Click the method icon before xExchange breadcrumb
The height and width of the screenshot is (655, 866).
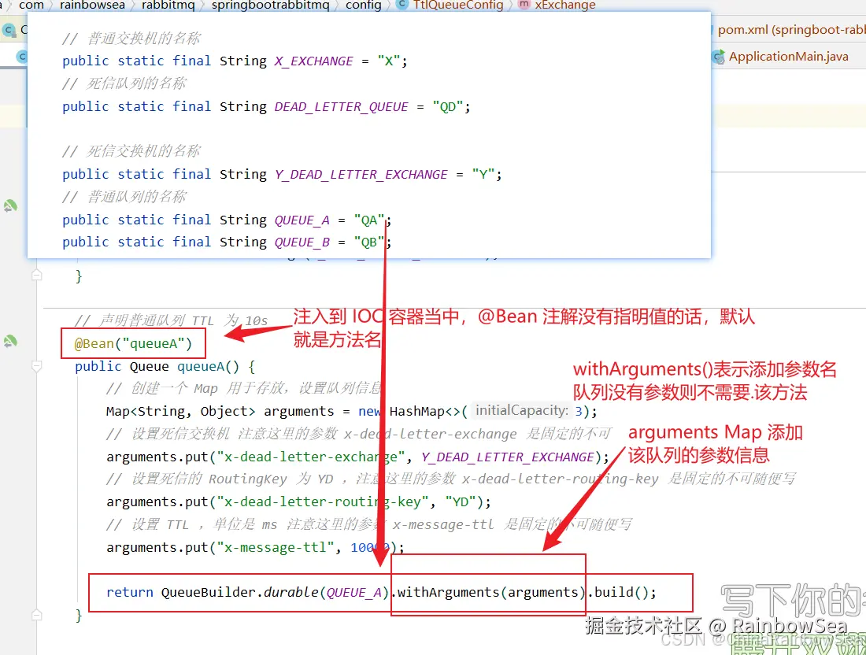(x=524, y=5)
